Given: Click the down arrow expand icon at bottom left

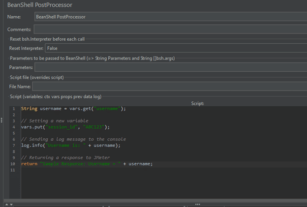Looking at the screenshot, I should [11, 205].
